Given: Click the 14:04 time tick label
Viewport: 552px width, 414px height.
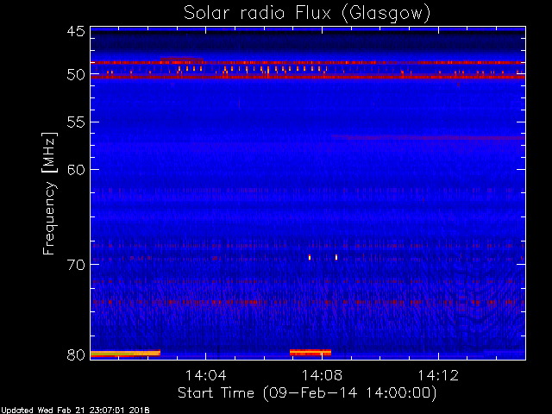Looking at the screenshot, I should (205, 375).
